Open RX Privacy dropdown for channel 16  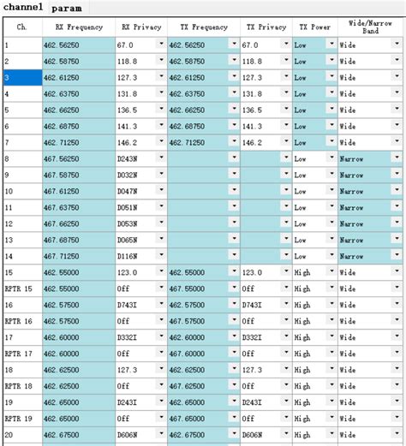161,304
